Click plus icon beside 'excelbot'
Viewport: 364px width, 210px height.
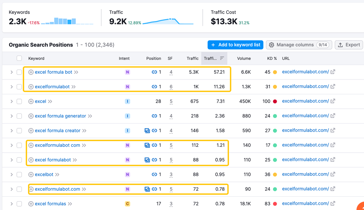click(x=31, y=175)
